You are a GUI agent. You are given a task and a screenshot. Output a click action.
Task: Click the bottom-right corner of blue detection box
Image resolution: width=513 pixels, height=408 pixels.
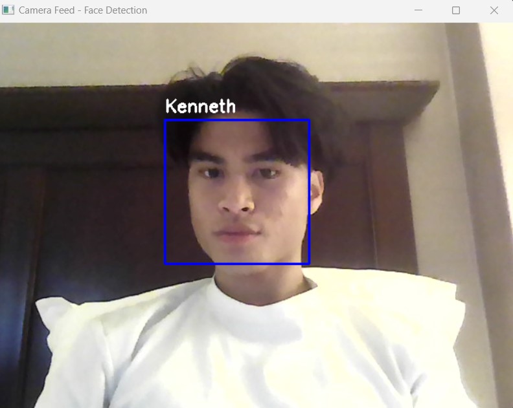click(x=309, y=263)
